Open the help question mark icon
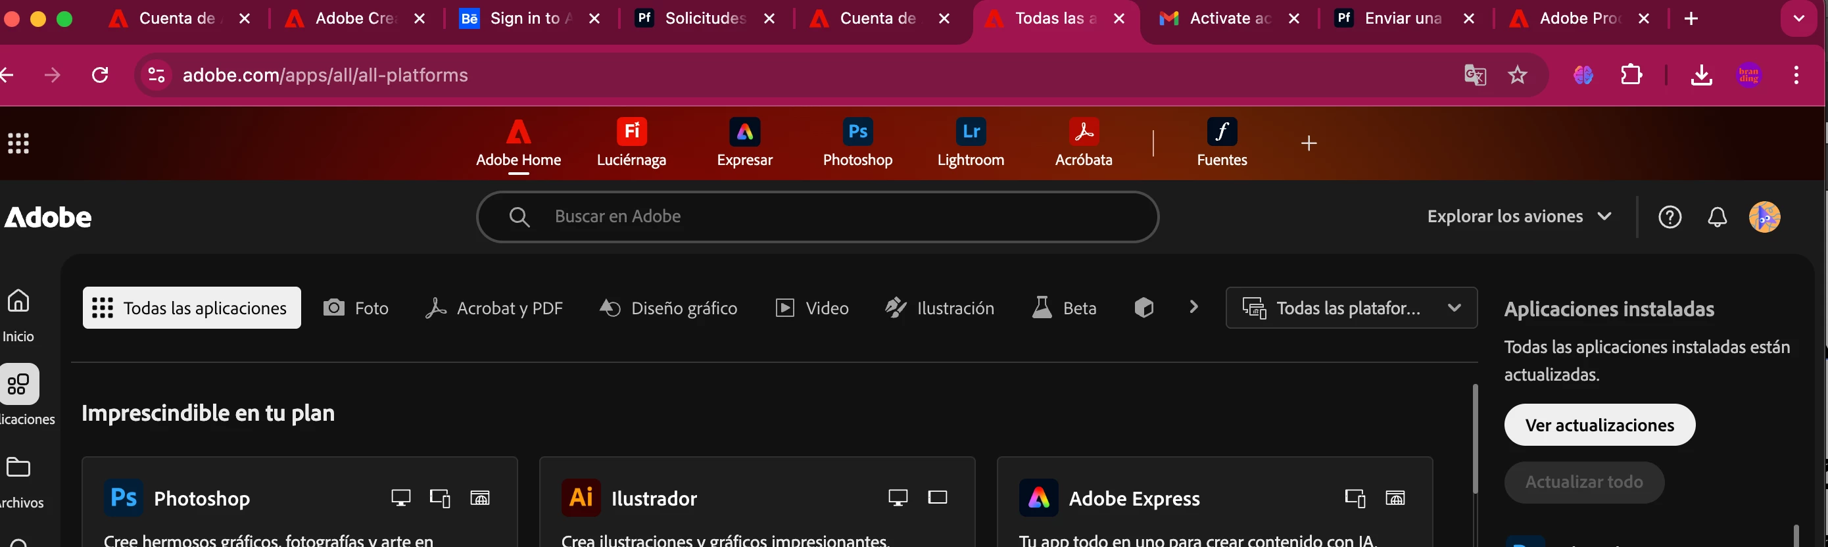This screenshot has width=1828, height=547. 1669,216
